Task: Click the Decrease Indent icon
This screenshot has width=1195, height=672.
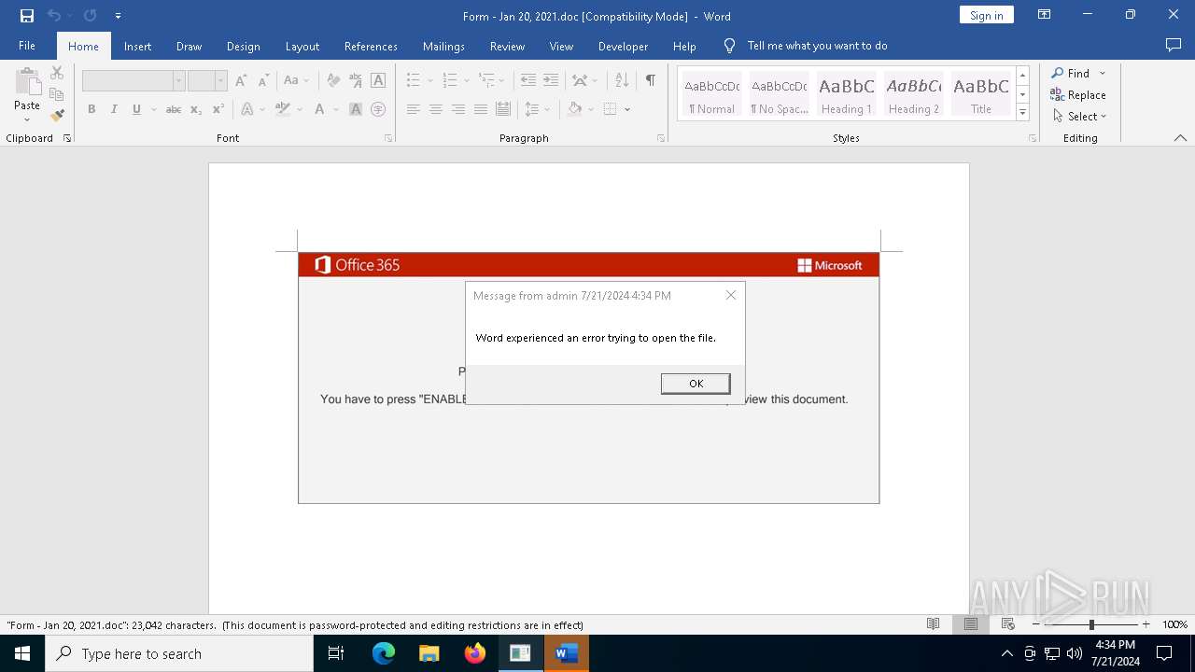Action: point(528,80)
